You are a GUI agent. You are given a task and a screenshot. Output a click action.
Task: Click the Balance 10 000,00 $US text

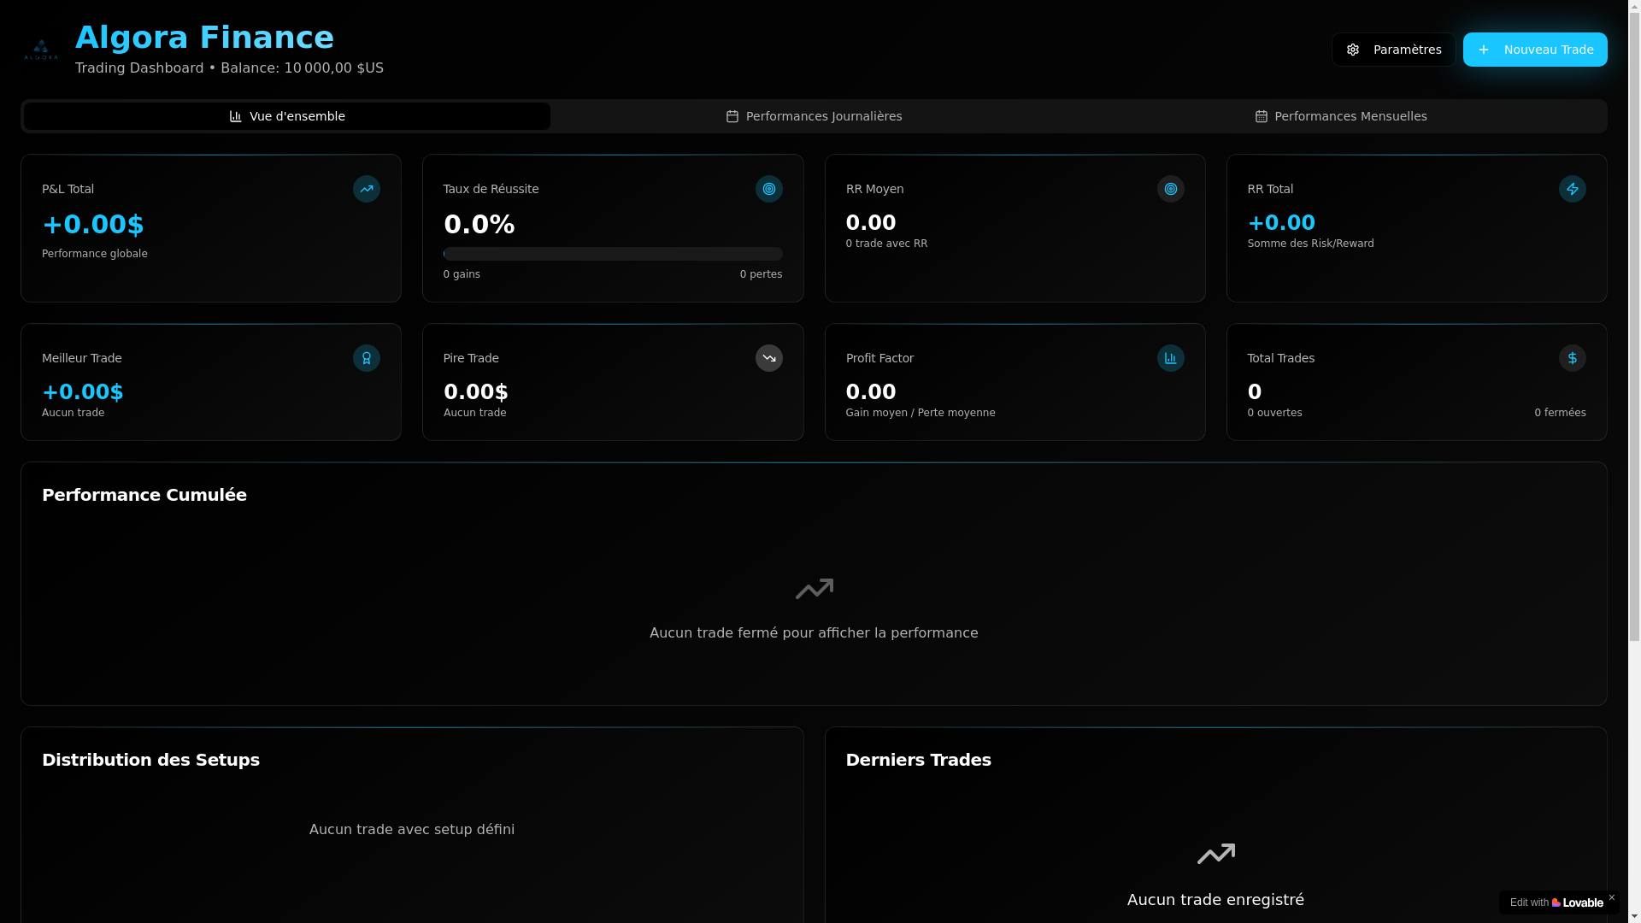[x=303, y=68]
